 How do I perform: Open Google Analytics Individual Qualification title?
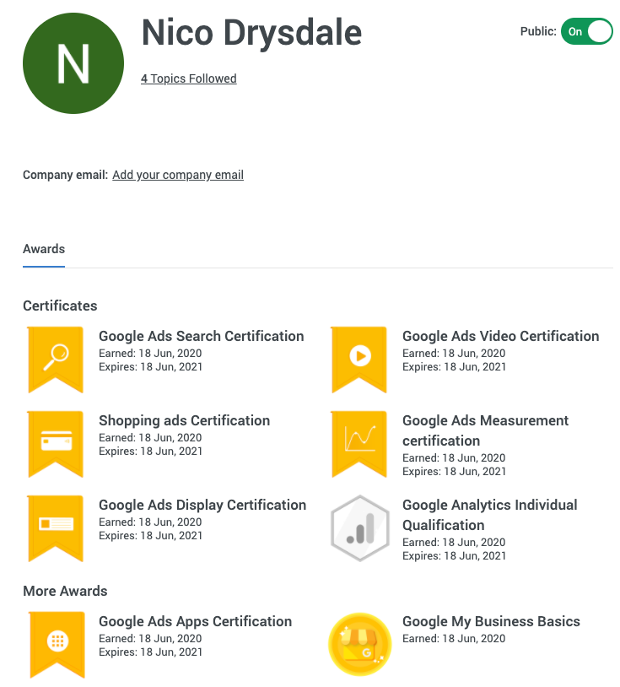490,515
